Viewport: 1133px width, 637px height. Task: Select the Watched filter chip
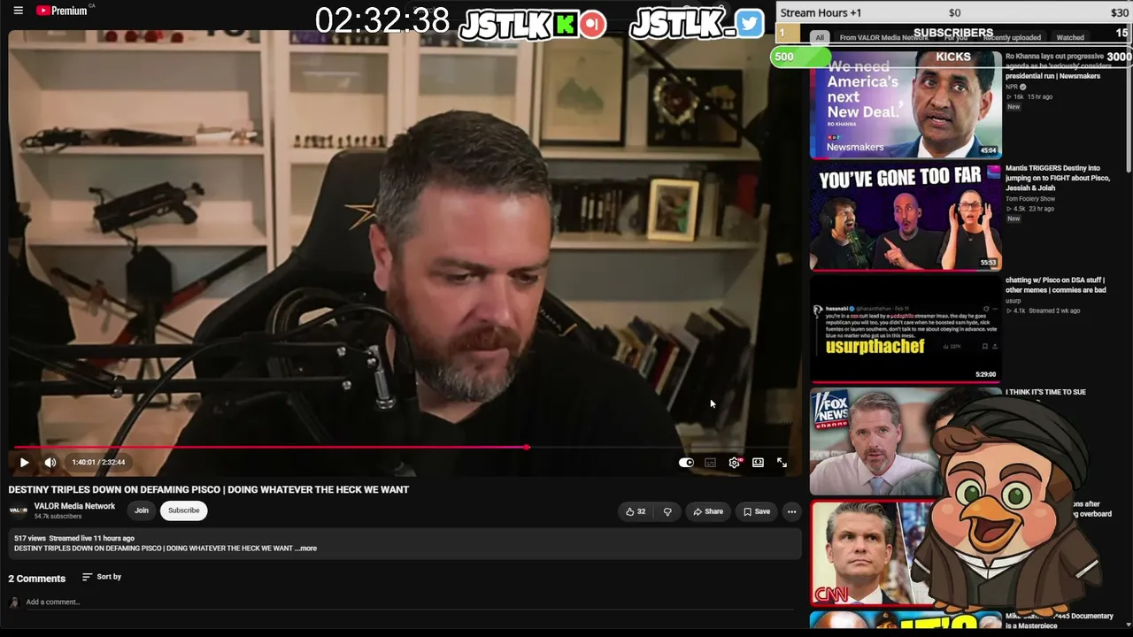pyautogui.click(x=1070, y=37)
